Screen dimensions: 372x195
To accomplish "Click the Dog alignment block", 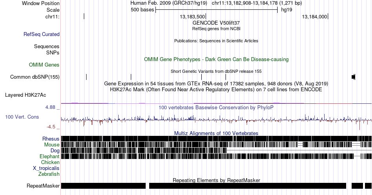I will click(144, 151).
